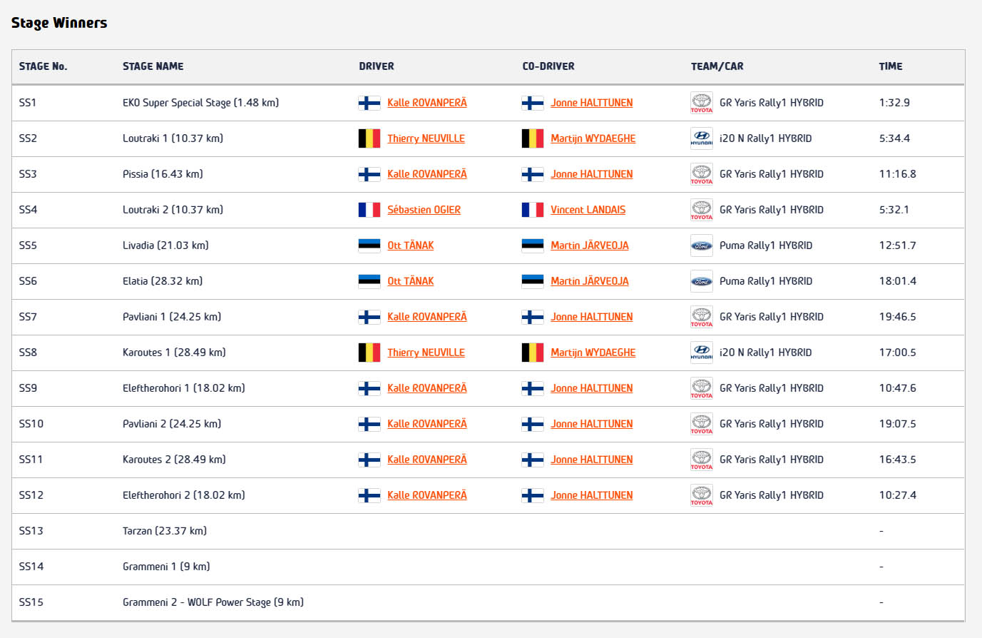Open Ott TÄNAK link in SS5 row

(x=411, y=245)
